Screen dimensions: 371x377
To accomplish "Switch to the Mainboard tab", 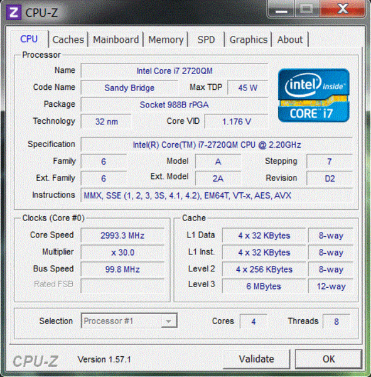I will [116, 40].
